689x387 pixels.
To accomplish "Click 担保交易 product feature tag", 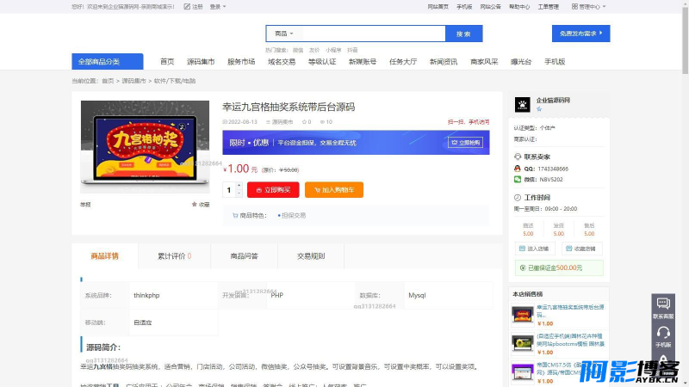I will 292,216.
